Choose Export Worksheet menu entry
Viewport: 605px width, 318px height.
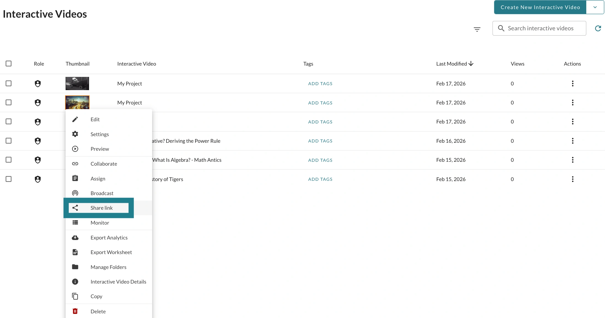coord(109,252)
